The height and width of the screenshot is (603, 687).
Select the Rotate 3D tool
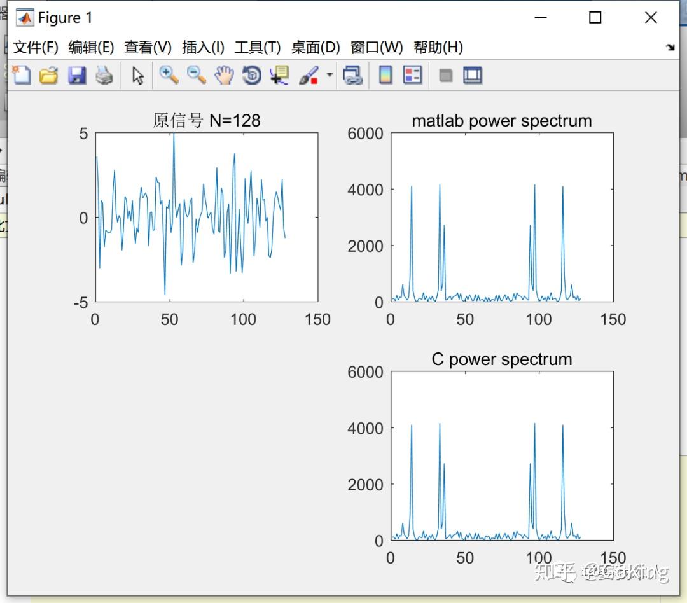pos(251,75)
